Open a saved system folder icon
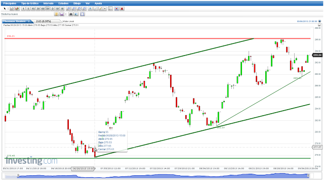 (56, 14)
